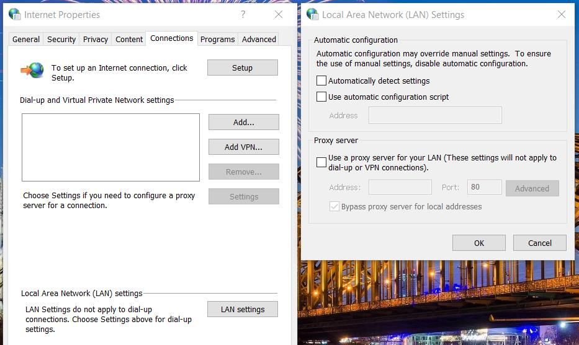
Task: Click the 'Local Area Network (LAN) settings' label
Action: (x=82, y=294)
